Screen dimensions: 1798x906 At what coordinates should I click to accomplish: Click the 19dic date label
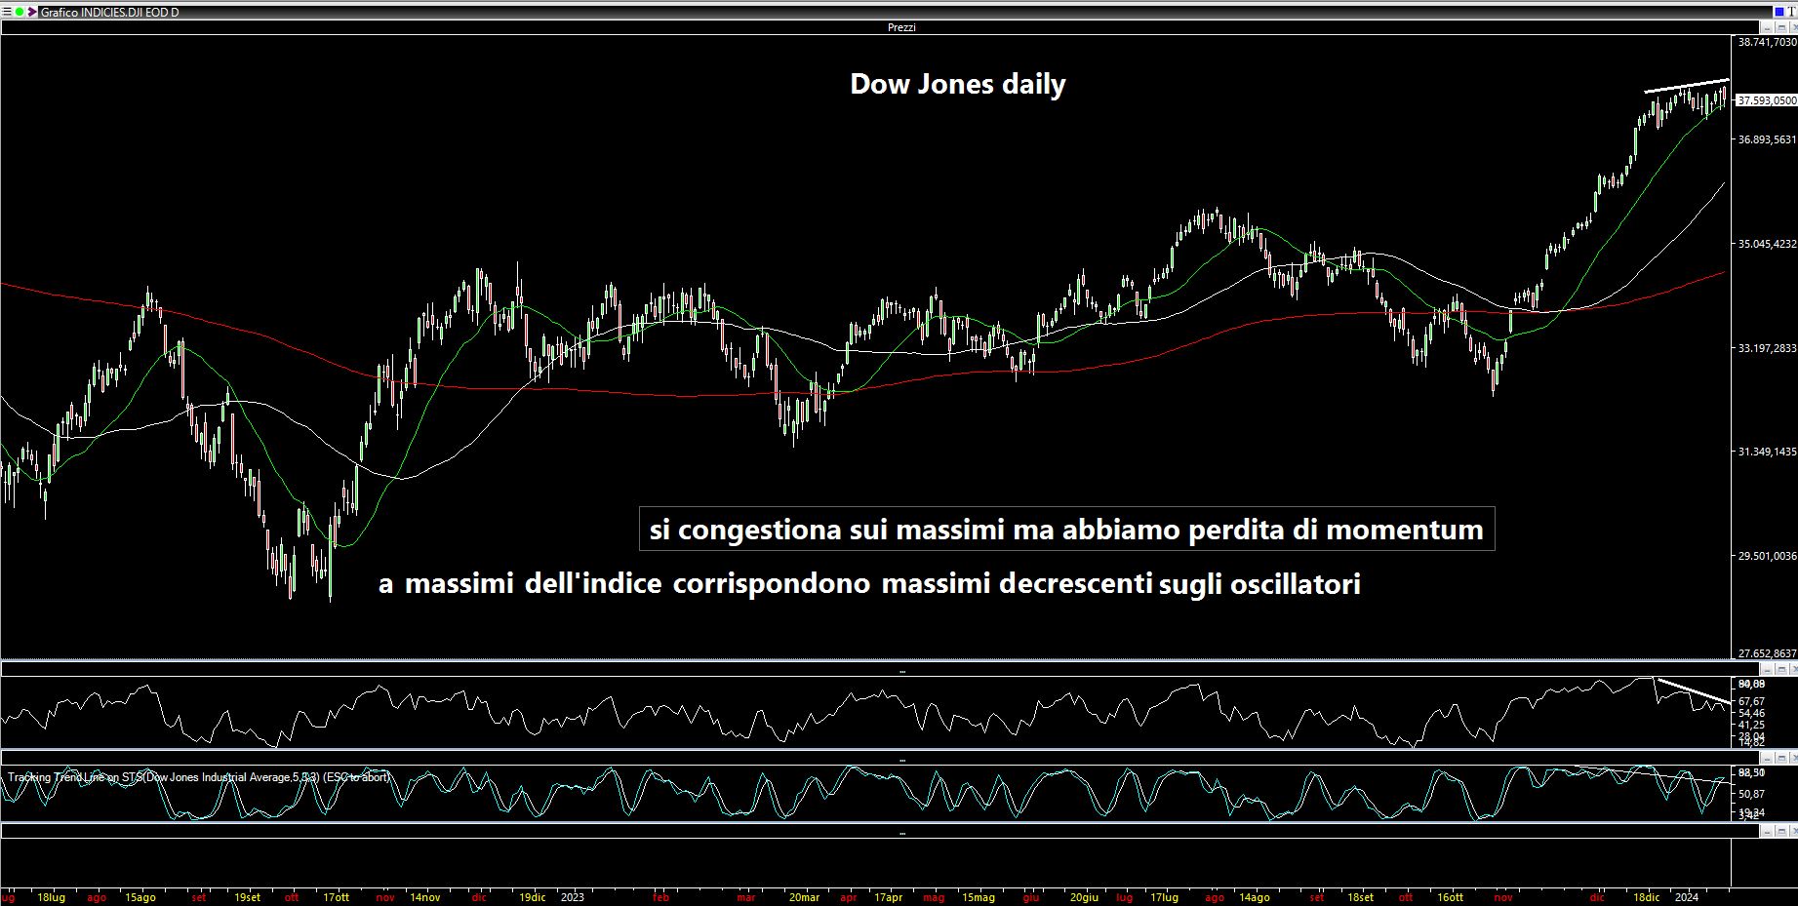(532, 897)
